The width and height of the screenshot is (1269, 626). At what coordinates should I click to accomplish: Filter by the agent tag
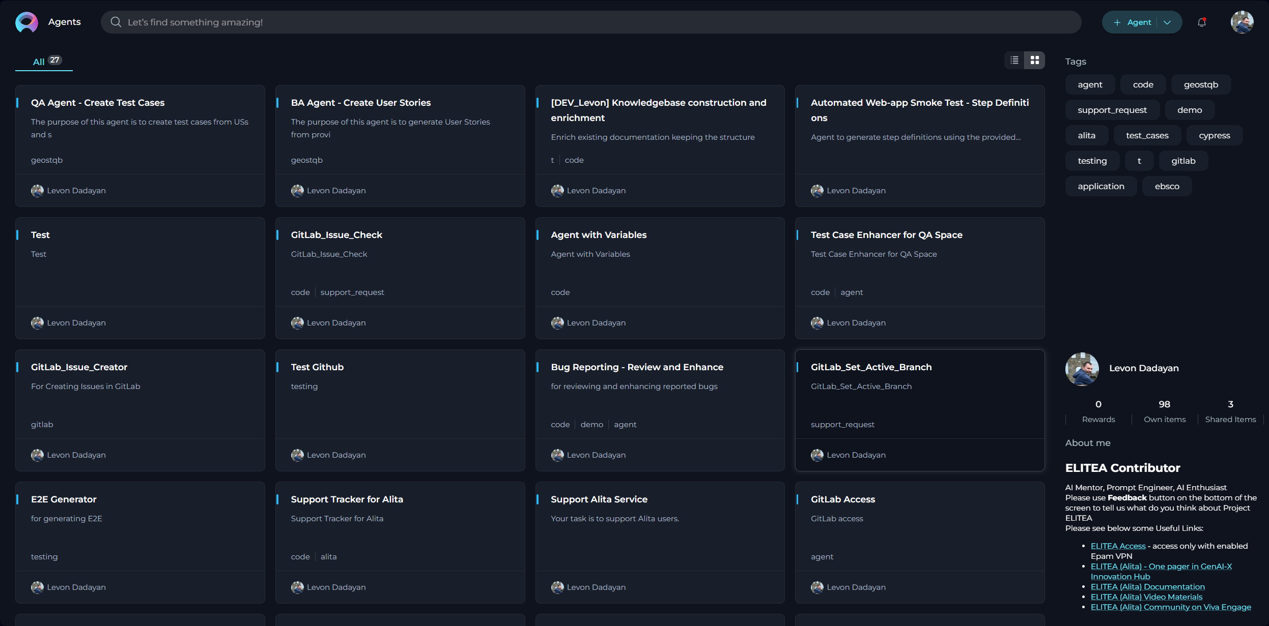1090,85
